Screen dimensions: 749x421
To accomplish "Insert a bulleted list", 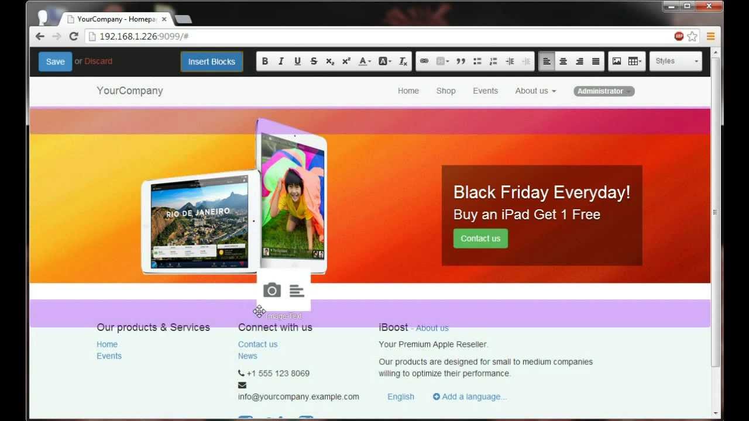I will coord(477,61).
